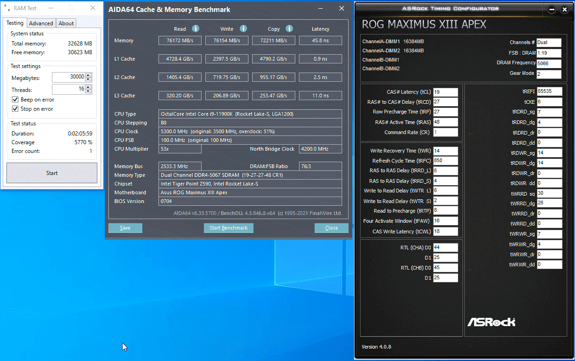Click Save in AIDA64 benchmark window
This screenshot has height=361, width=575.
click(x=125, y=228)
